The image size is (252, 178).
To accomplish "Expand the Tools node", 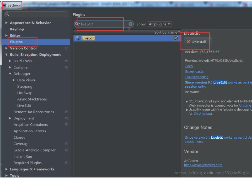I will [x=7, y=175].
